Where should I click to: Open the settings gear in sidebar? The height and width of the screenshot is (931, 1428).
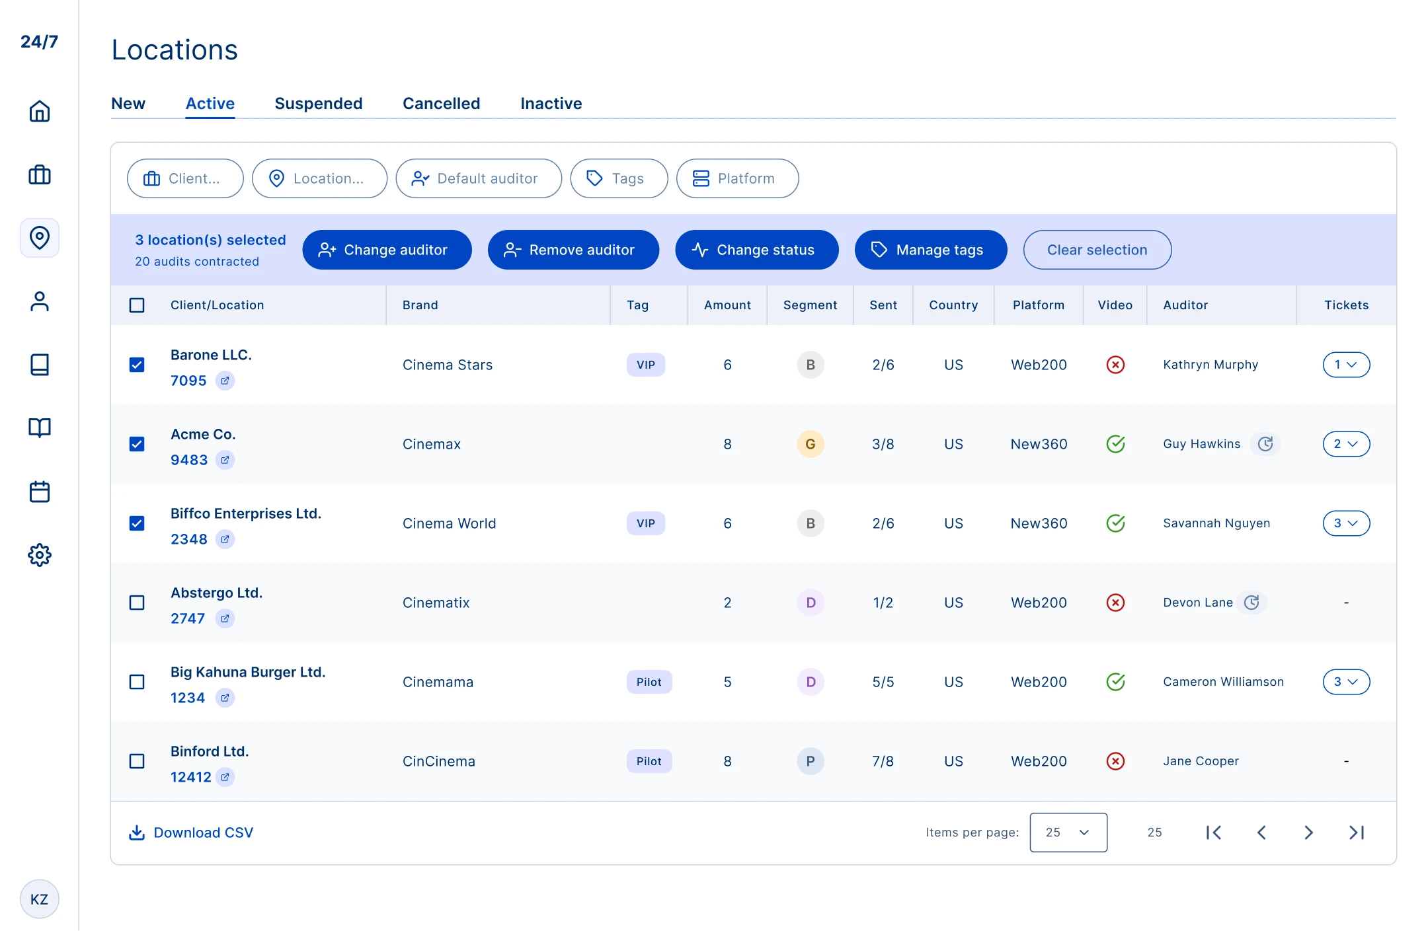[40, 555]
